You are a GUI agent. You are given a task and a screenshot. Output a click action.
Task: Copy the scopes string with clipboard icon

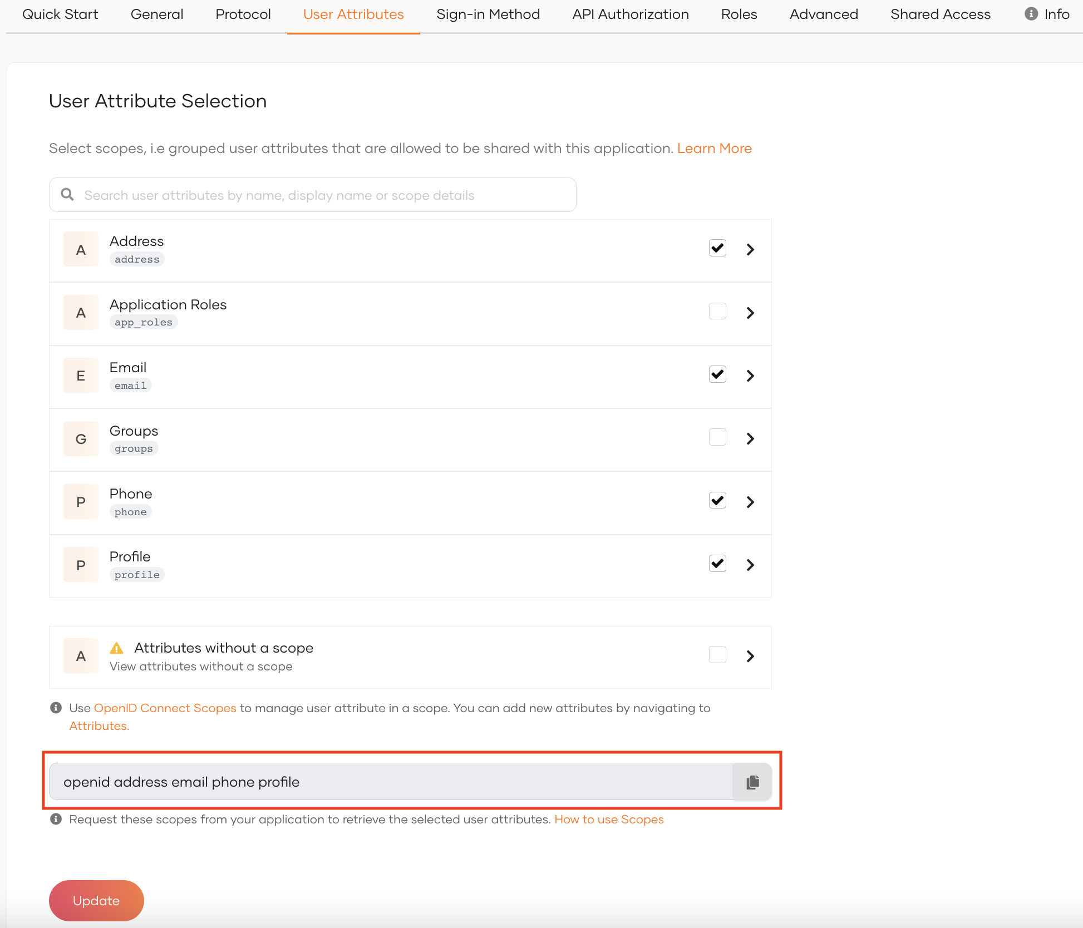pos(752,782)
